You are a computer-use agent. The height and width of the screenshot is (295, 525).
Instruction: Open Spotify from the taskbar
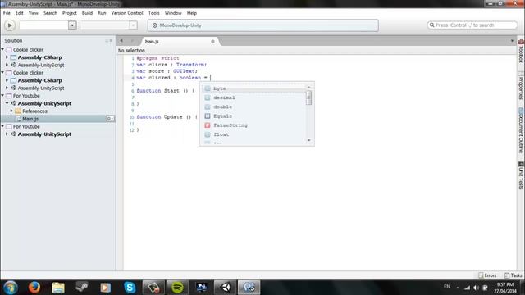coord(177,288)
